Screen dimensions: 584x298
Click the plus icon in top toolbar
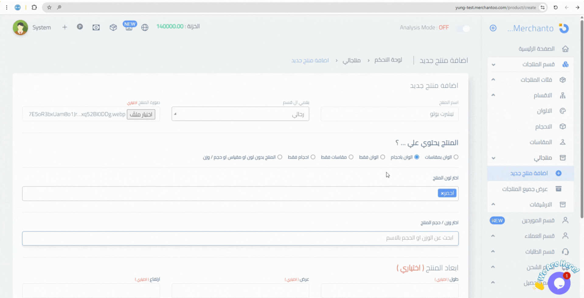65,27
